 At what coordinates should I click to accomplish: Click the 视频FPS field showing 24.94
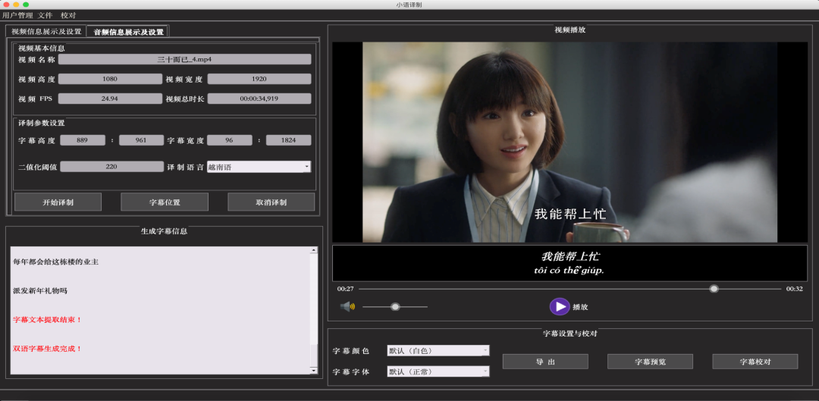110,99
